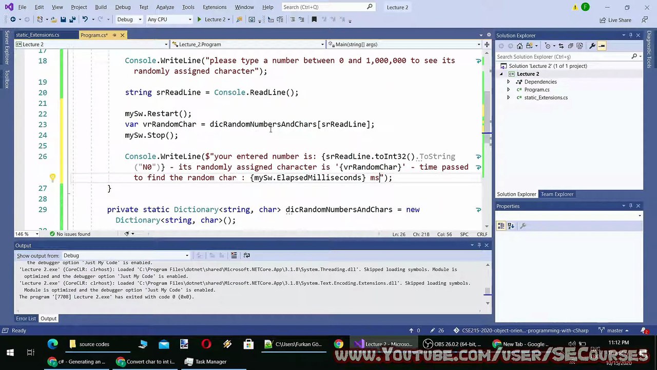Click Clear All icon in Output panel
Viewport: 657px width, 370px height.
[234, 255]
